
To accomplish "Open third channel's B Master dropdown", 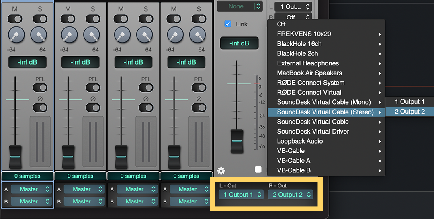I will click(x=137, y=201).
